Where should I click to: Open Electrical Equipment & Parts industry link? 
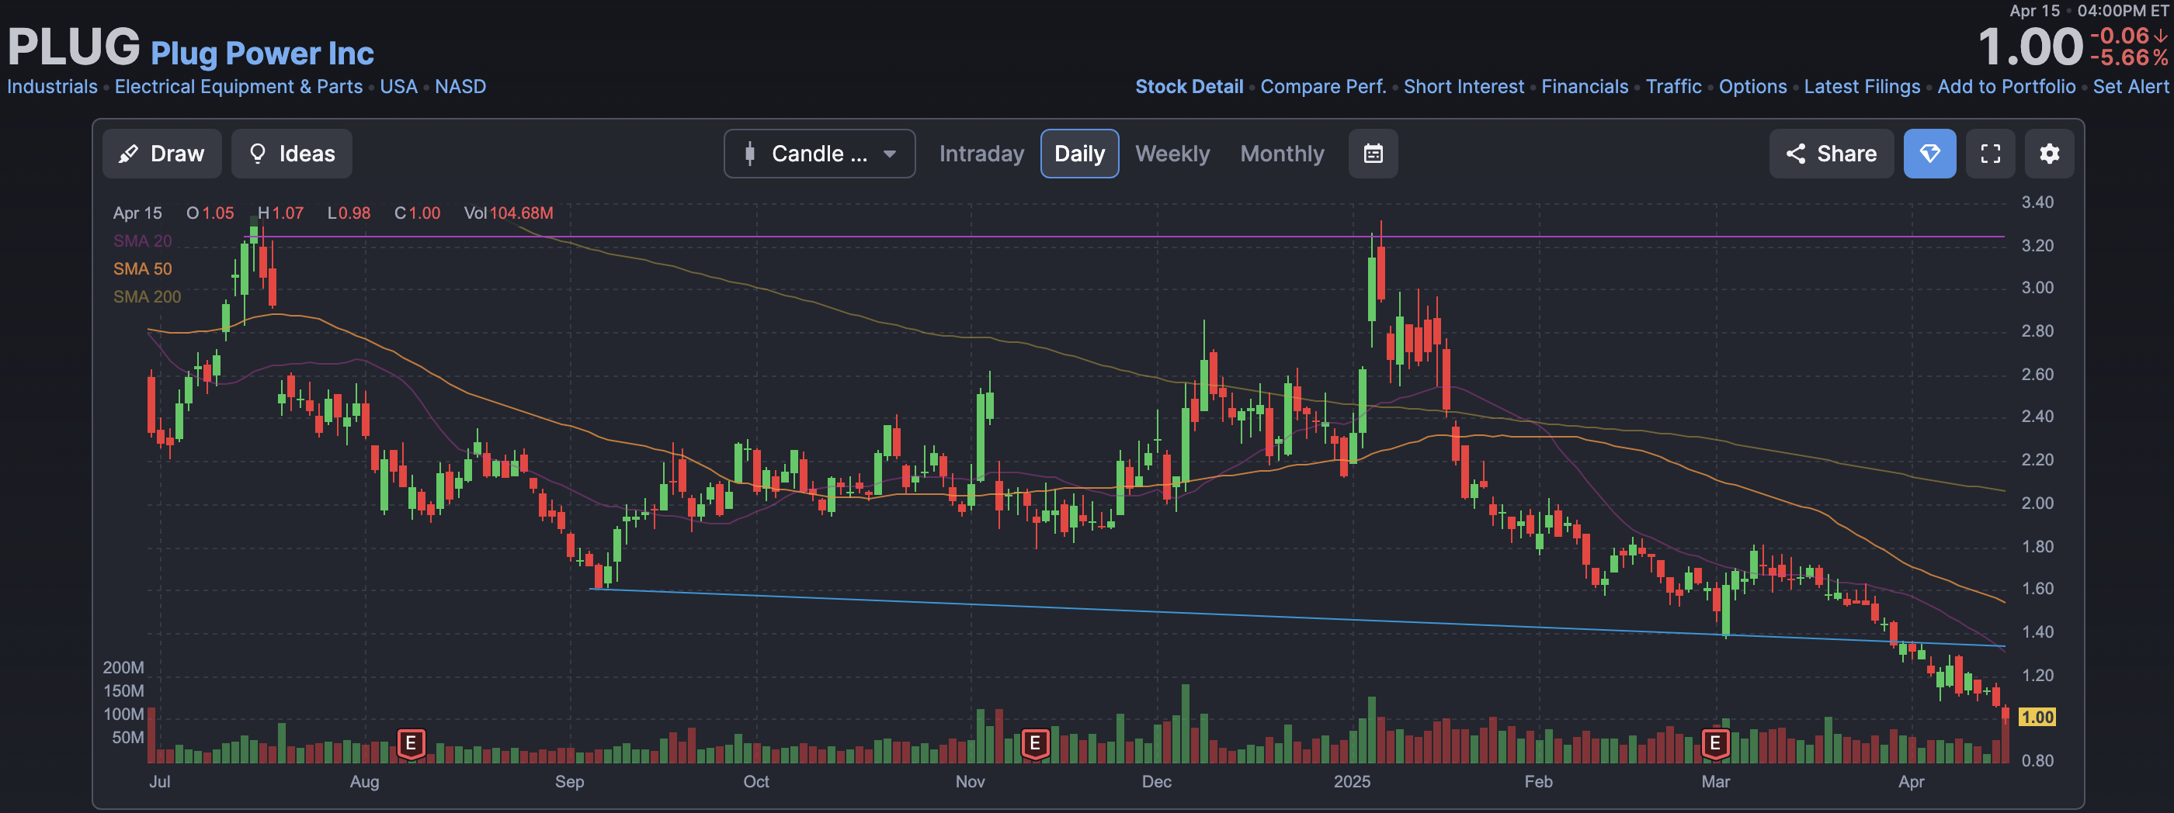pos(239,87)
